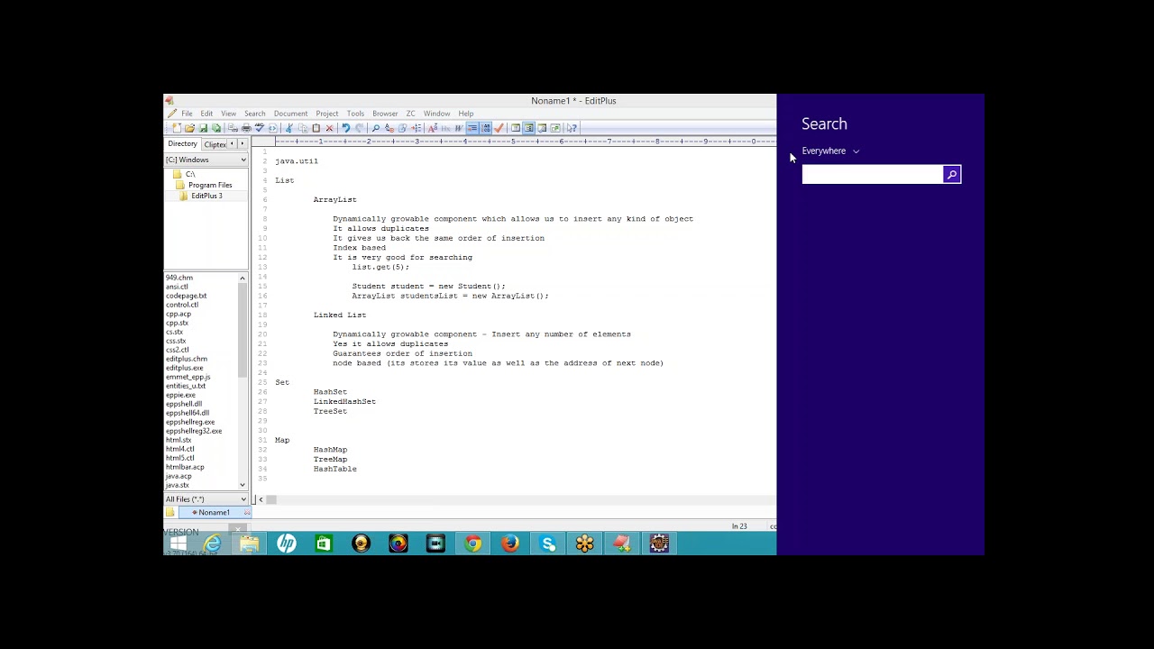Click the context Help arrow icon
This screenshot has width=1154, height=649.
[x=572, y=128]
